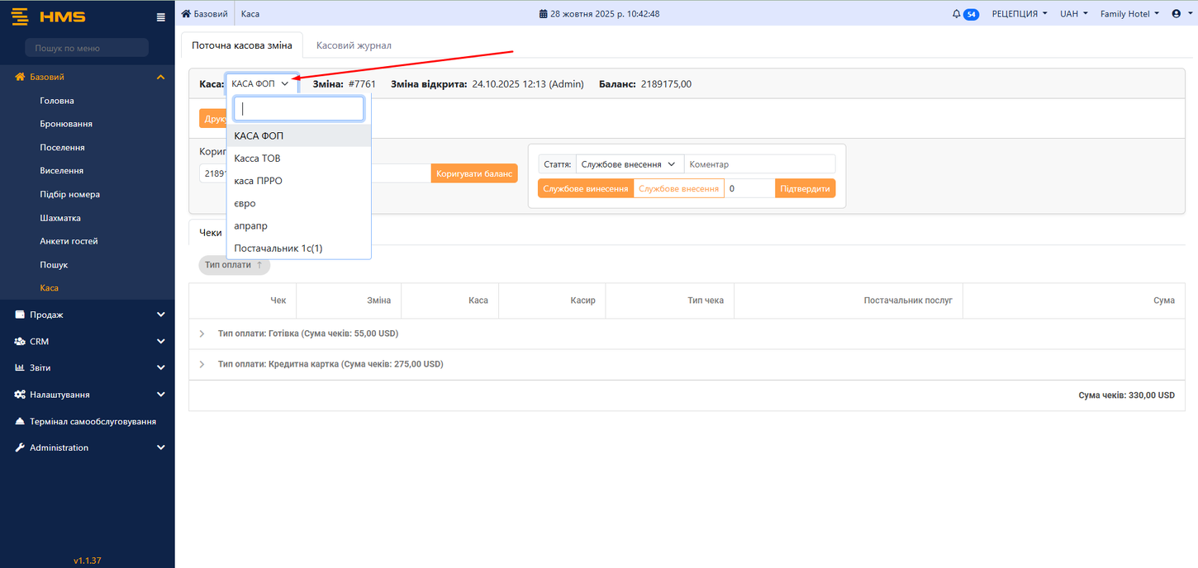Choose Касса ТОВ from the dropdown list
The image size is (1198, 568).
point(258,159)
